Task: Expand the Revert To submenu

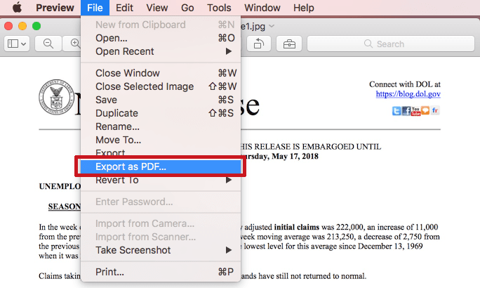Action: [161, 180]
